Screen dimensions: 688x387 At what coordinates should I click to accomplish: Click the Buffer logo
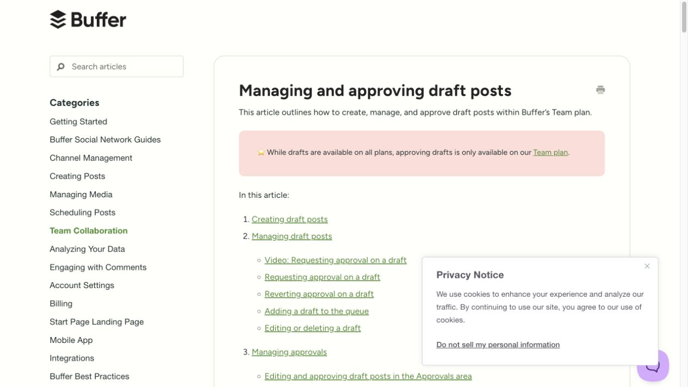pos(88,20)
